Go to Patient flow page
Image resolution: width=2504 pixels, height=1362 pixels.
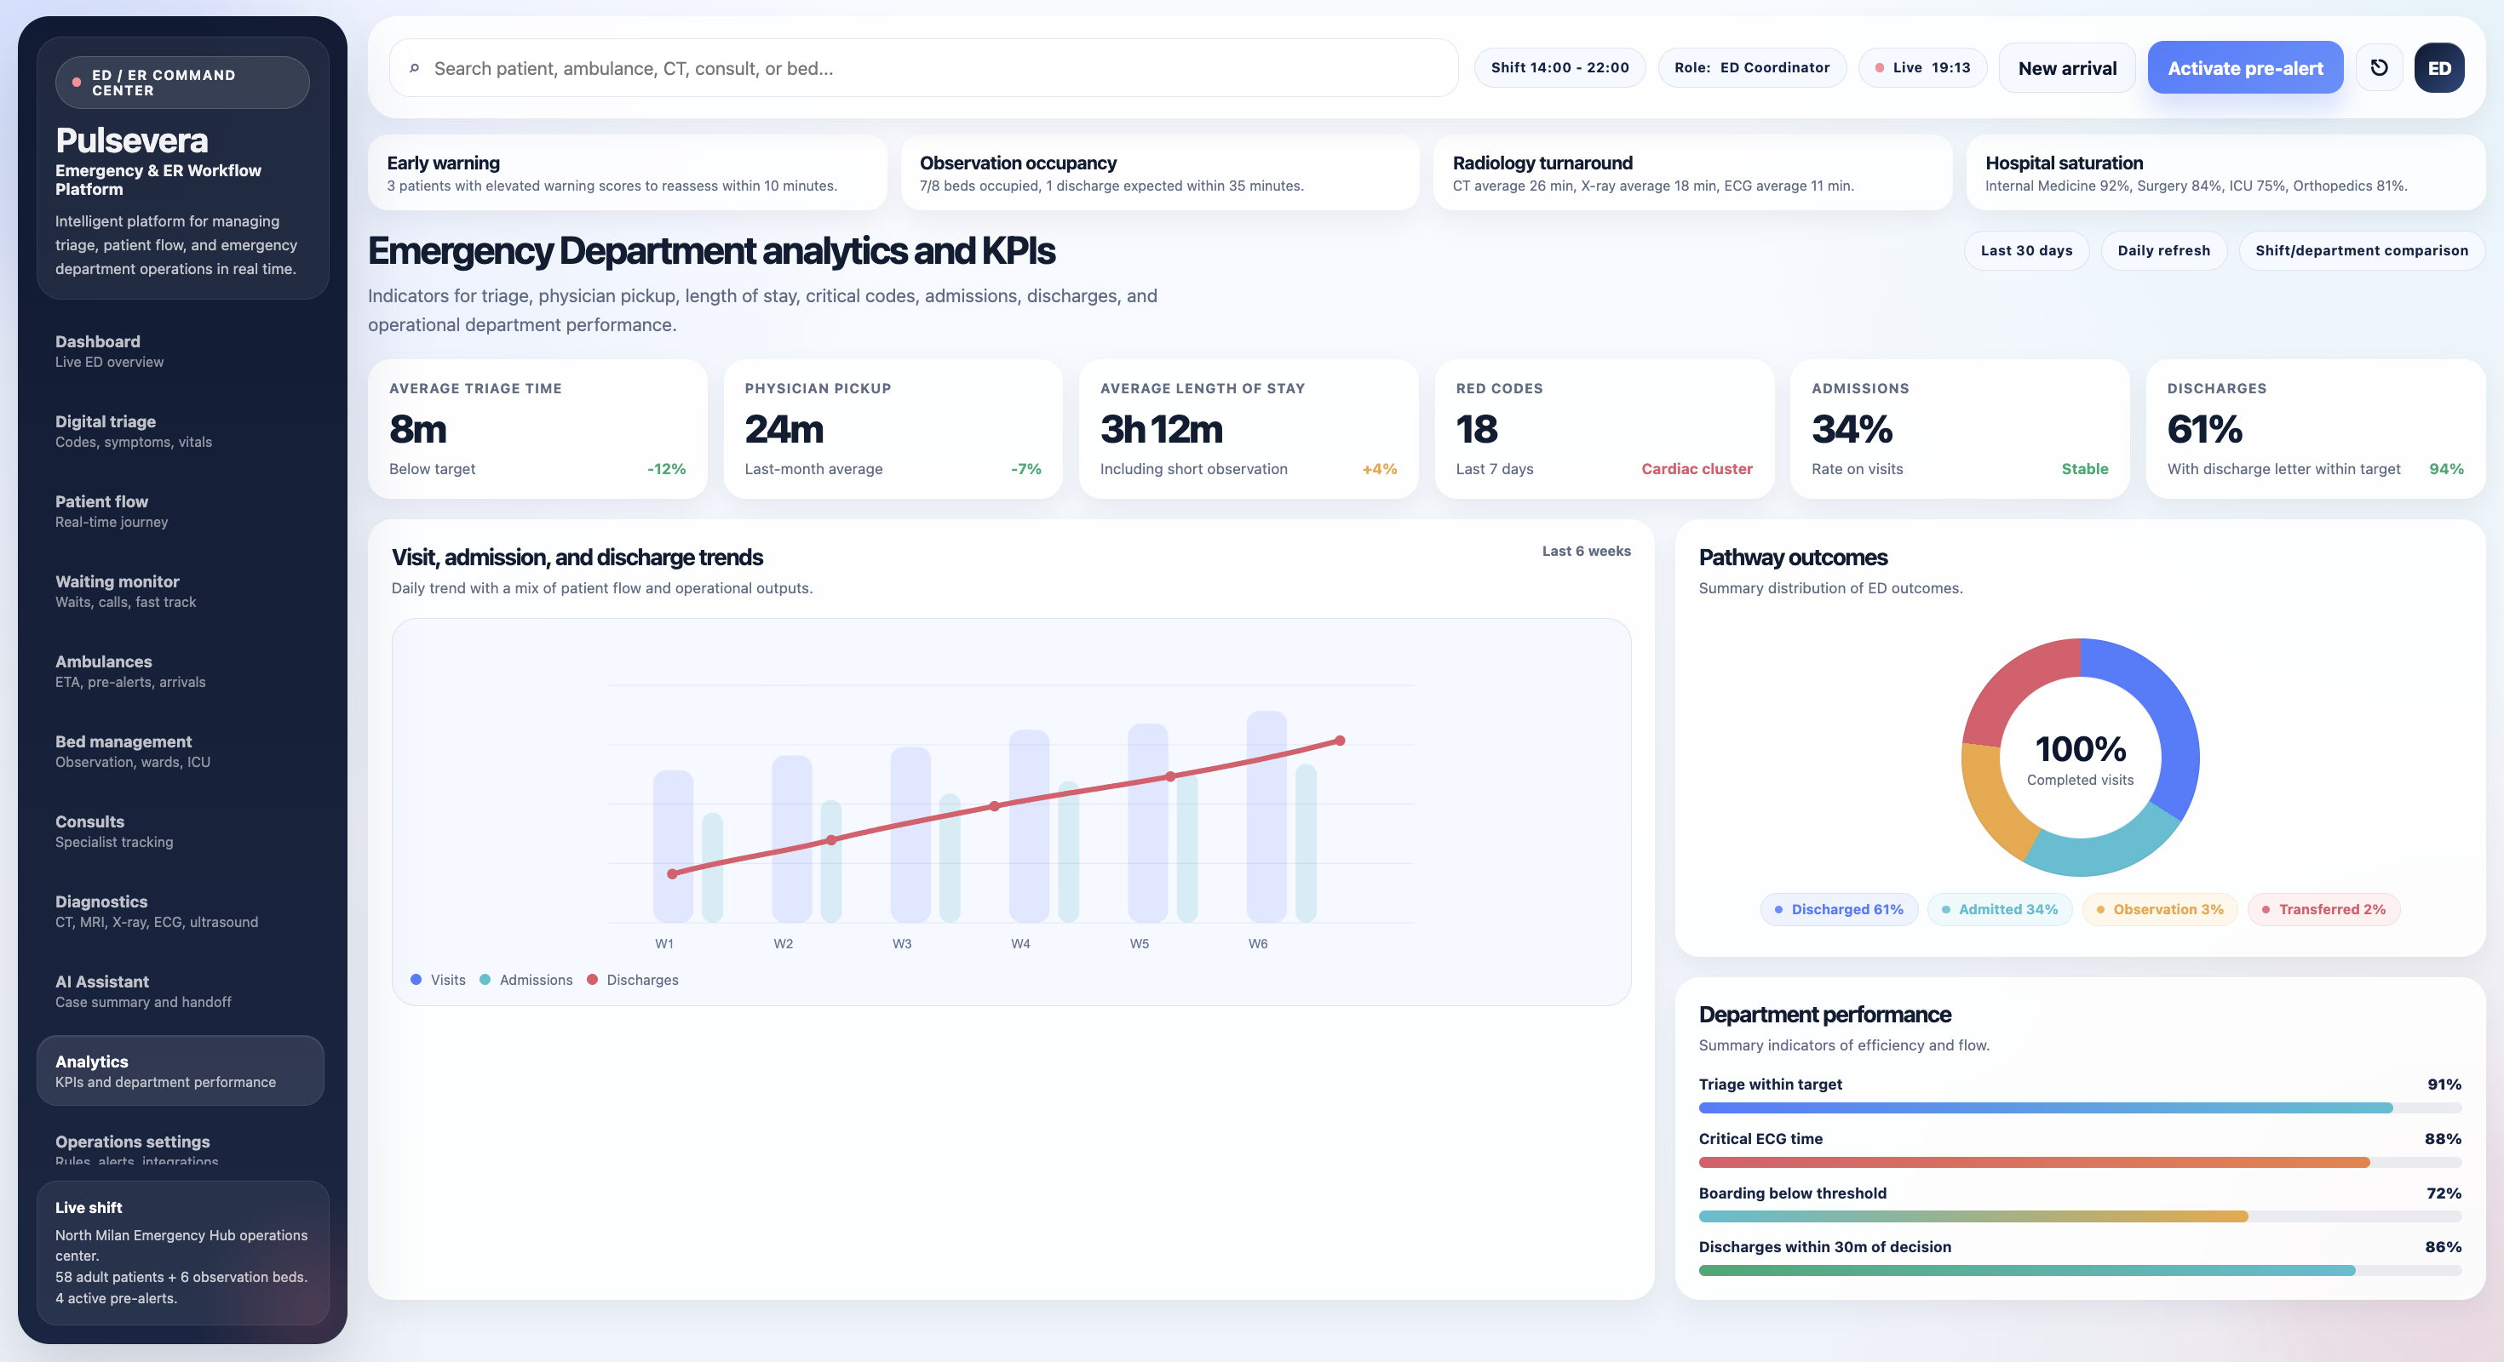(181, 511)
